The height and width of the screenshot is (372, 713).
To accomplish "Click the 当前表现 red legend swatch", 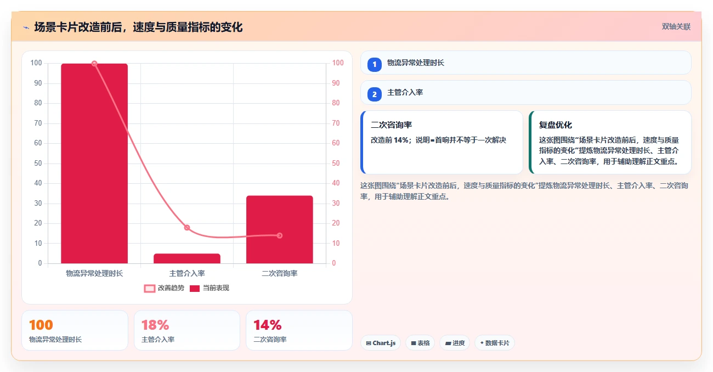I will click(195, 288).
